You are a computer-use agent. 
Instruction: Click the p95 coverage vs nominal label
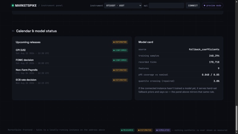click(x=153, y=75)
